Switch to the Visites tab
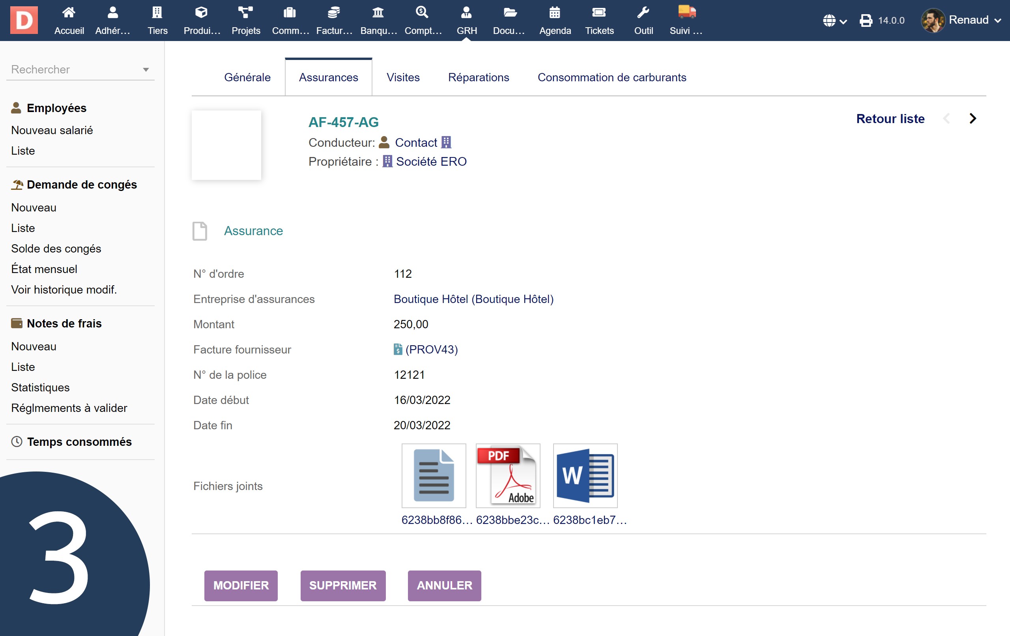 [x=403, y=78]
